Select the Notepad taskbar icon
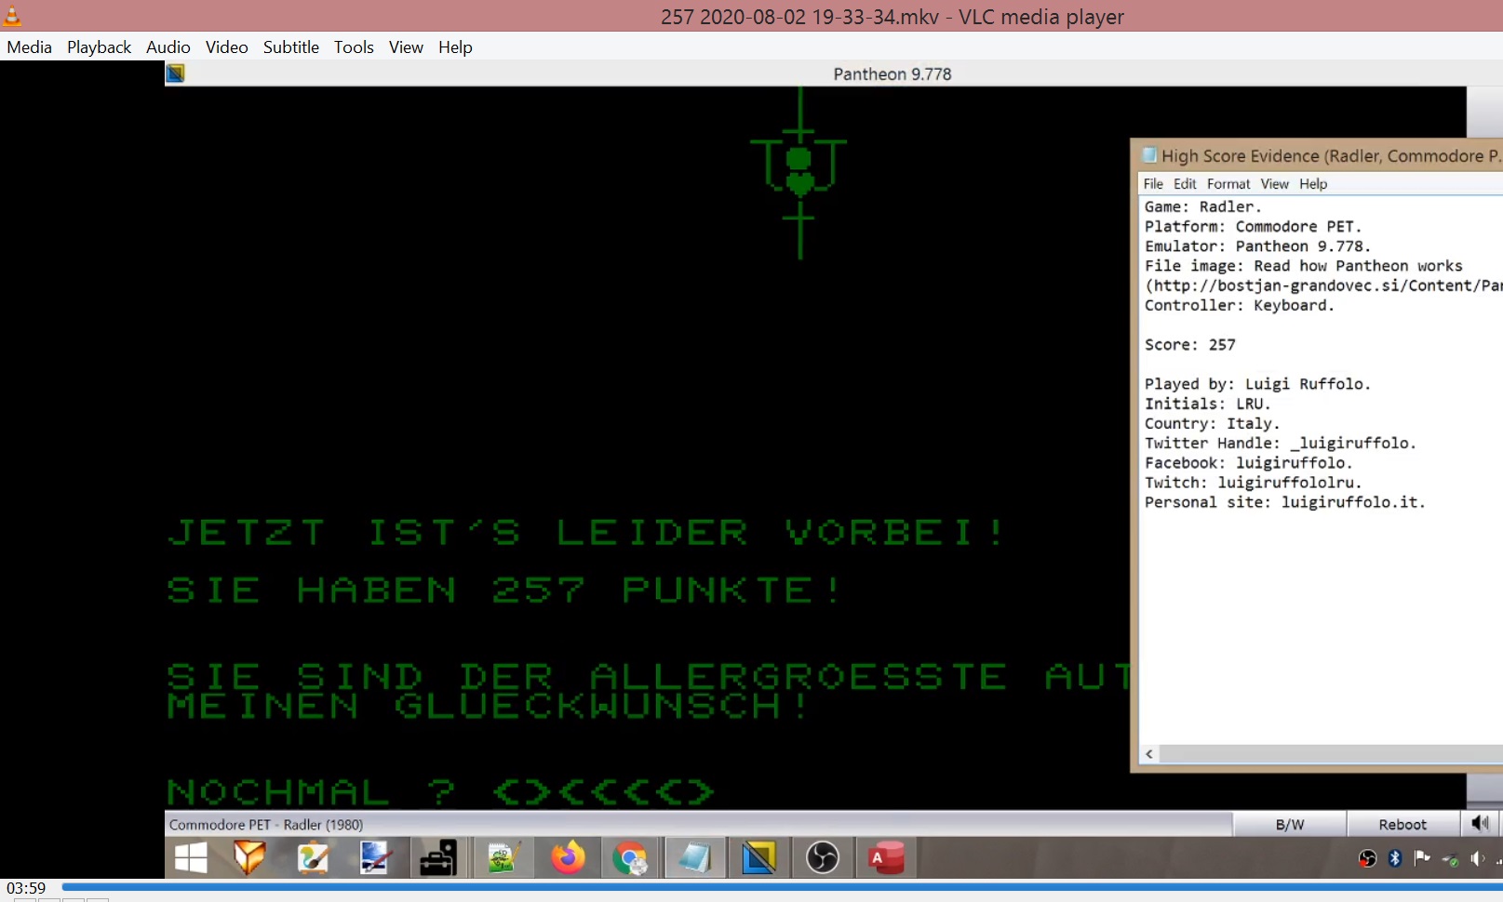 (x=694, y=857)
